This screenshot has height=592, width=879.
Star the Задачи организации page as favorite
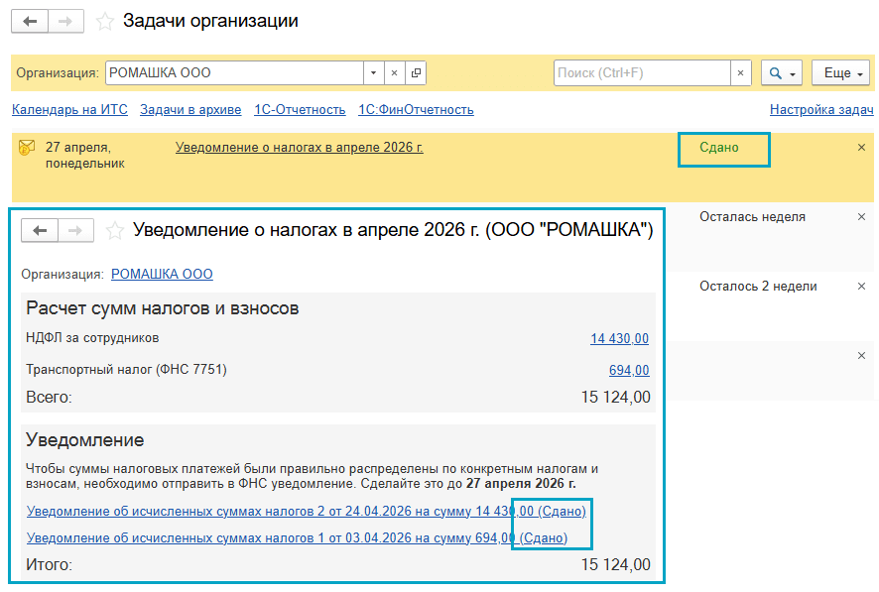[x=105, y=22]
